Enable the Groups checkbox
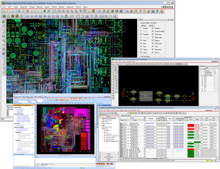Screen dimensions: 220x169 click(x=141, y=28)
